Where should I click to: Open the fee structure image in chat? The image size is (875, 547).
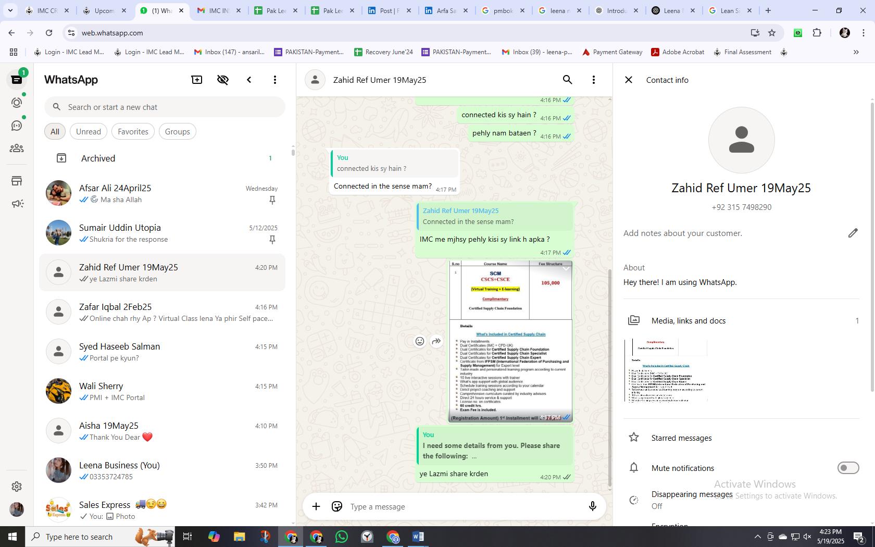(510, 341)
